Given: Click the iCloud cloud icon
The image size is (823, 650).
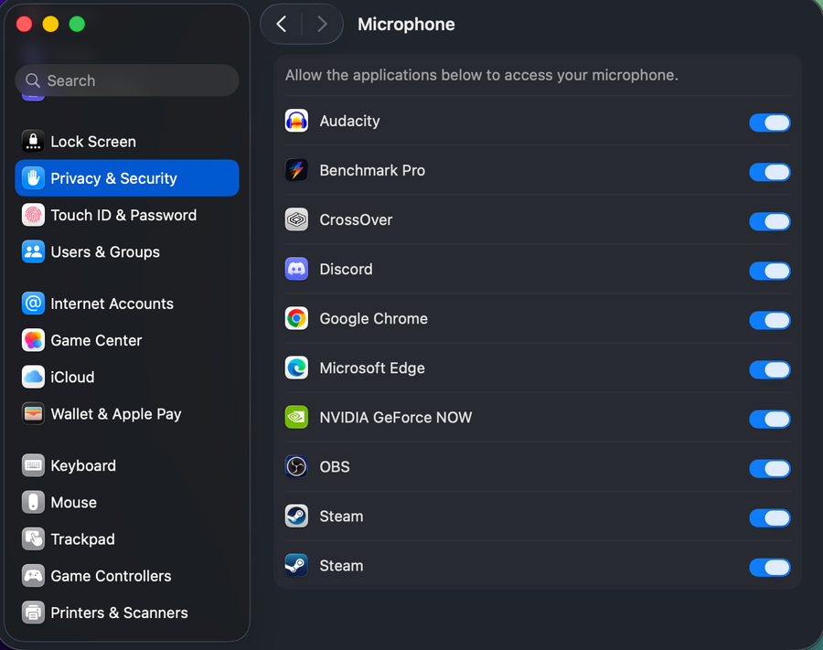Looking at the screenshot, I should tap(33, 377).
